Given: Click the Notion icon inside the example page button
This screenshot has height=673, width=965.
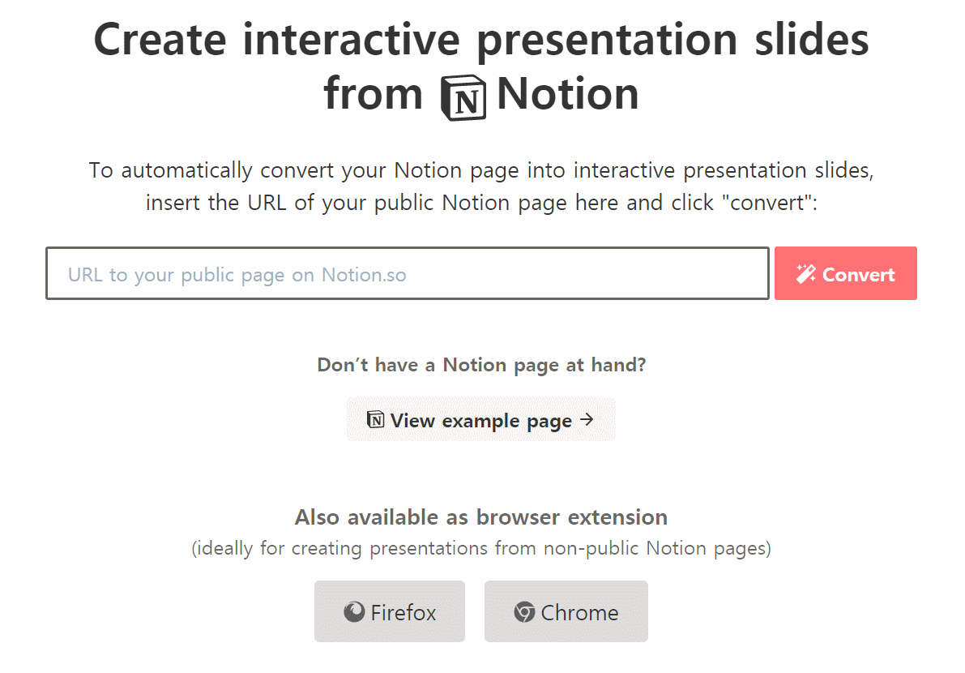Looking at the screenshot, I should pos(375,419).
